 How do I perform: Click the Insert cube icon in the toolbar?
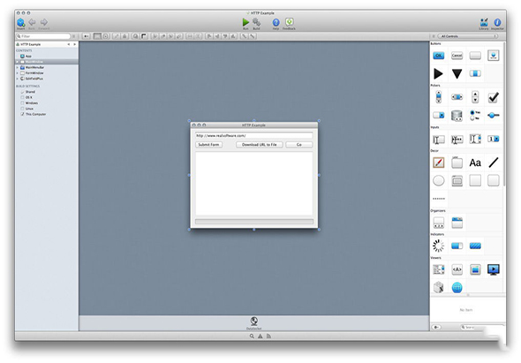20,22
